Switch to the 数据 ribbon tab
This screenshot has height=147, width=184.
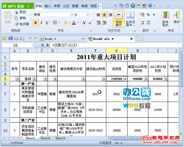(x=75, y=6)
